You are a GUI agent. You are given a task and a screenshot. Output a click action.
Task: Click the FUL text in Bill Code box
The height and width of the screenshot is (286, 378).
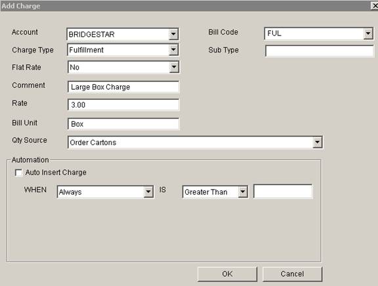[274, 33]
